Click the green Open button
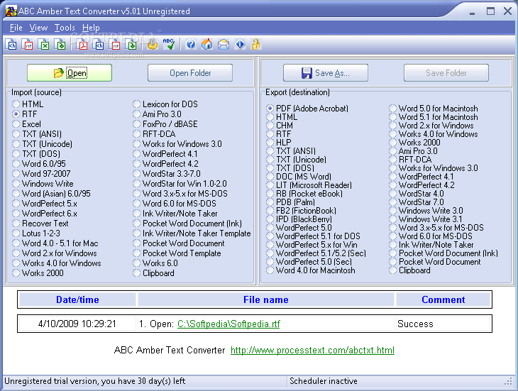The width and height of the screenshot is (518, 391). [70, 72]
